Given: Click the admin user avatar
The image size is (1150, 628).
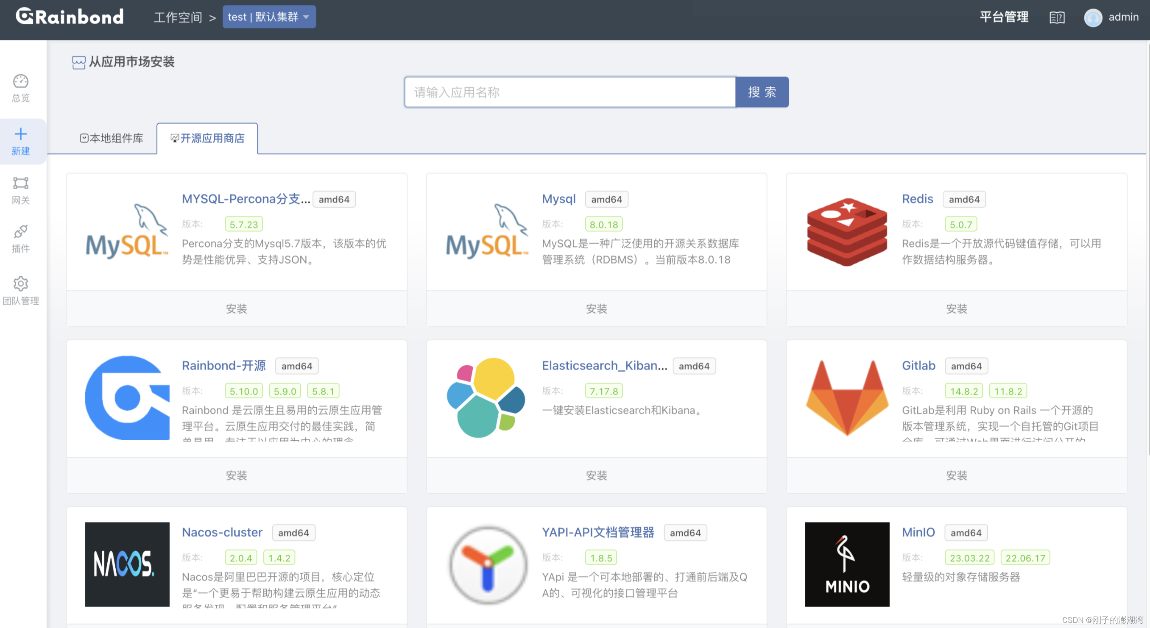Looking at the screenshot, I should coord(1093,18).
